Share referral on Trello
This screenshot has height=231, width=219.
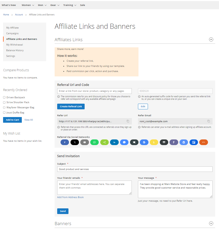(x=194, y=142)
